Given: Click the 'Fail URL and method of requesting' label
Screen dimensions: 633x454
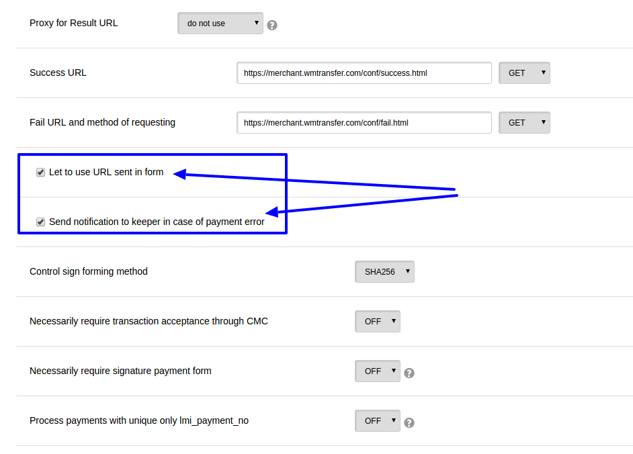Looking at the screenshot, I should click(x=102, y=122).
